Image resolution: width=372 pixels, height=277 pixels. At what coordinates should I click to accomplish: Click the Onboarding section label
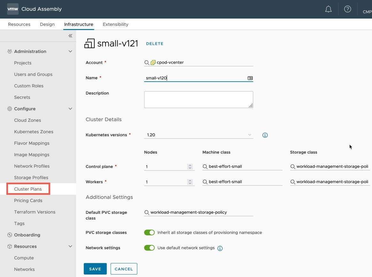[27, 235]
